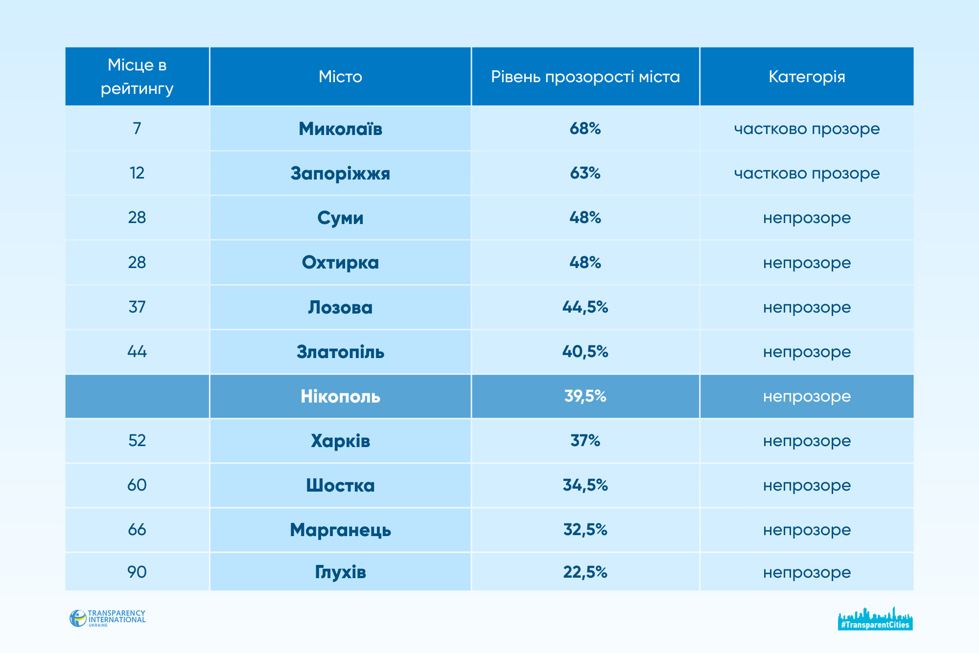Click Нікополь's 39,5% transparency value
Screen dimensions: 979x653
(585, 396)
